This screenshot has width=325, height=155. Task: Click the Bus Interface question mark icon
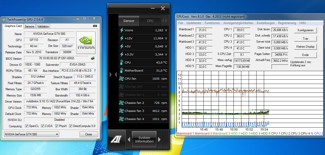(95, 71)
